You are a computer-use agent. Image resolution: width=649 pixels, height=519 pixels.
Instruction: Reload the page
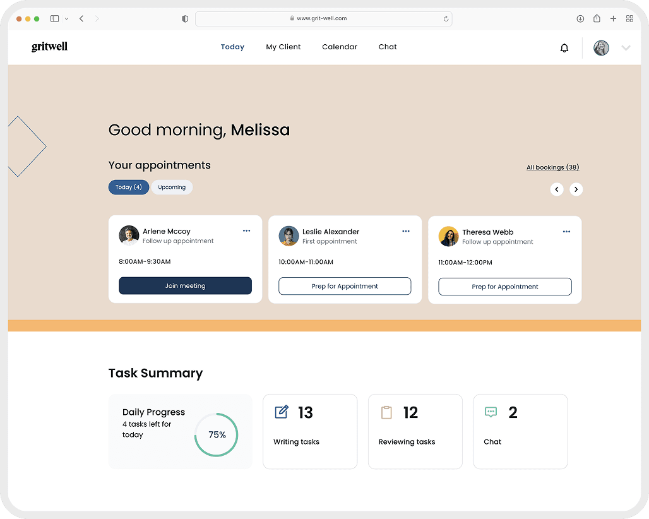point(446,18)
